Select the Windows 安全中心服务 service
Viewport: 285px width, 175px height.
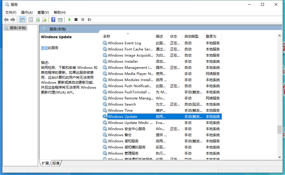127,129
